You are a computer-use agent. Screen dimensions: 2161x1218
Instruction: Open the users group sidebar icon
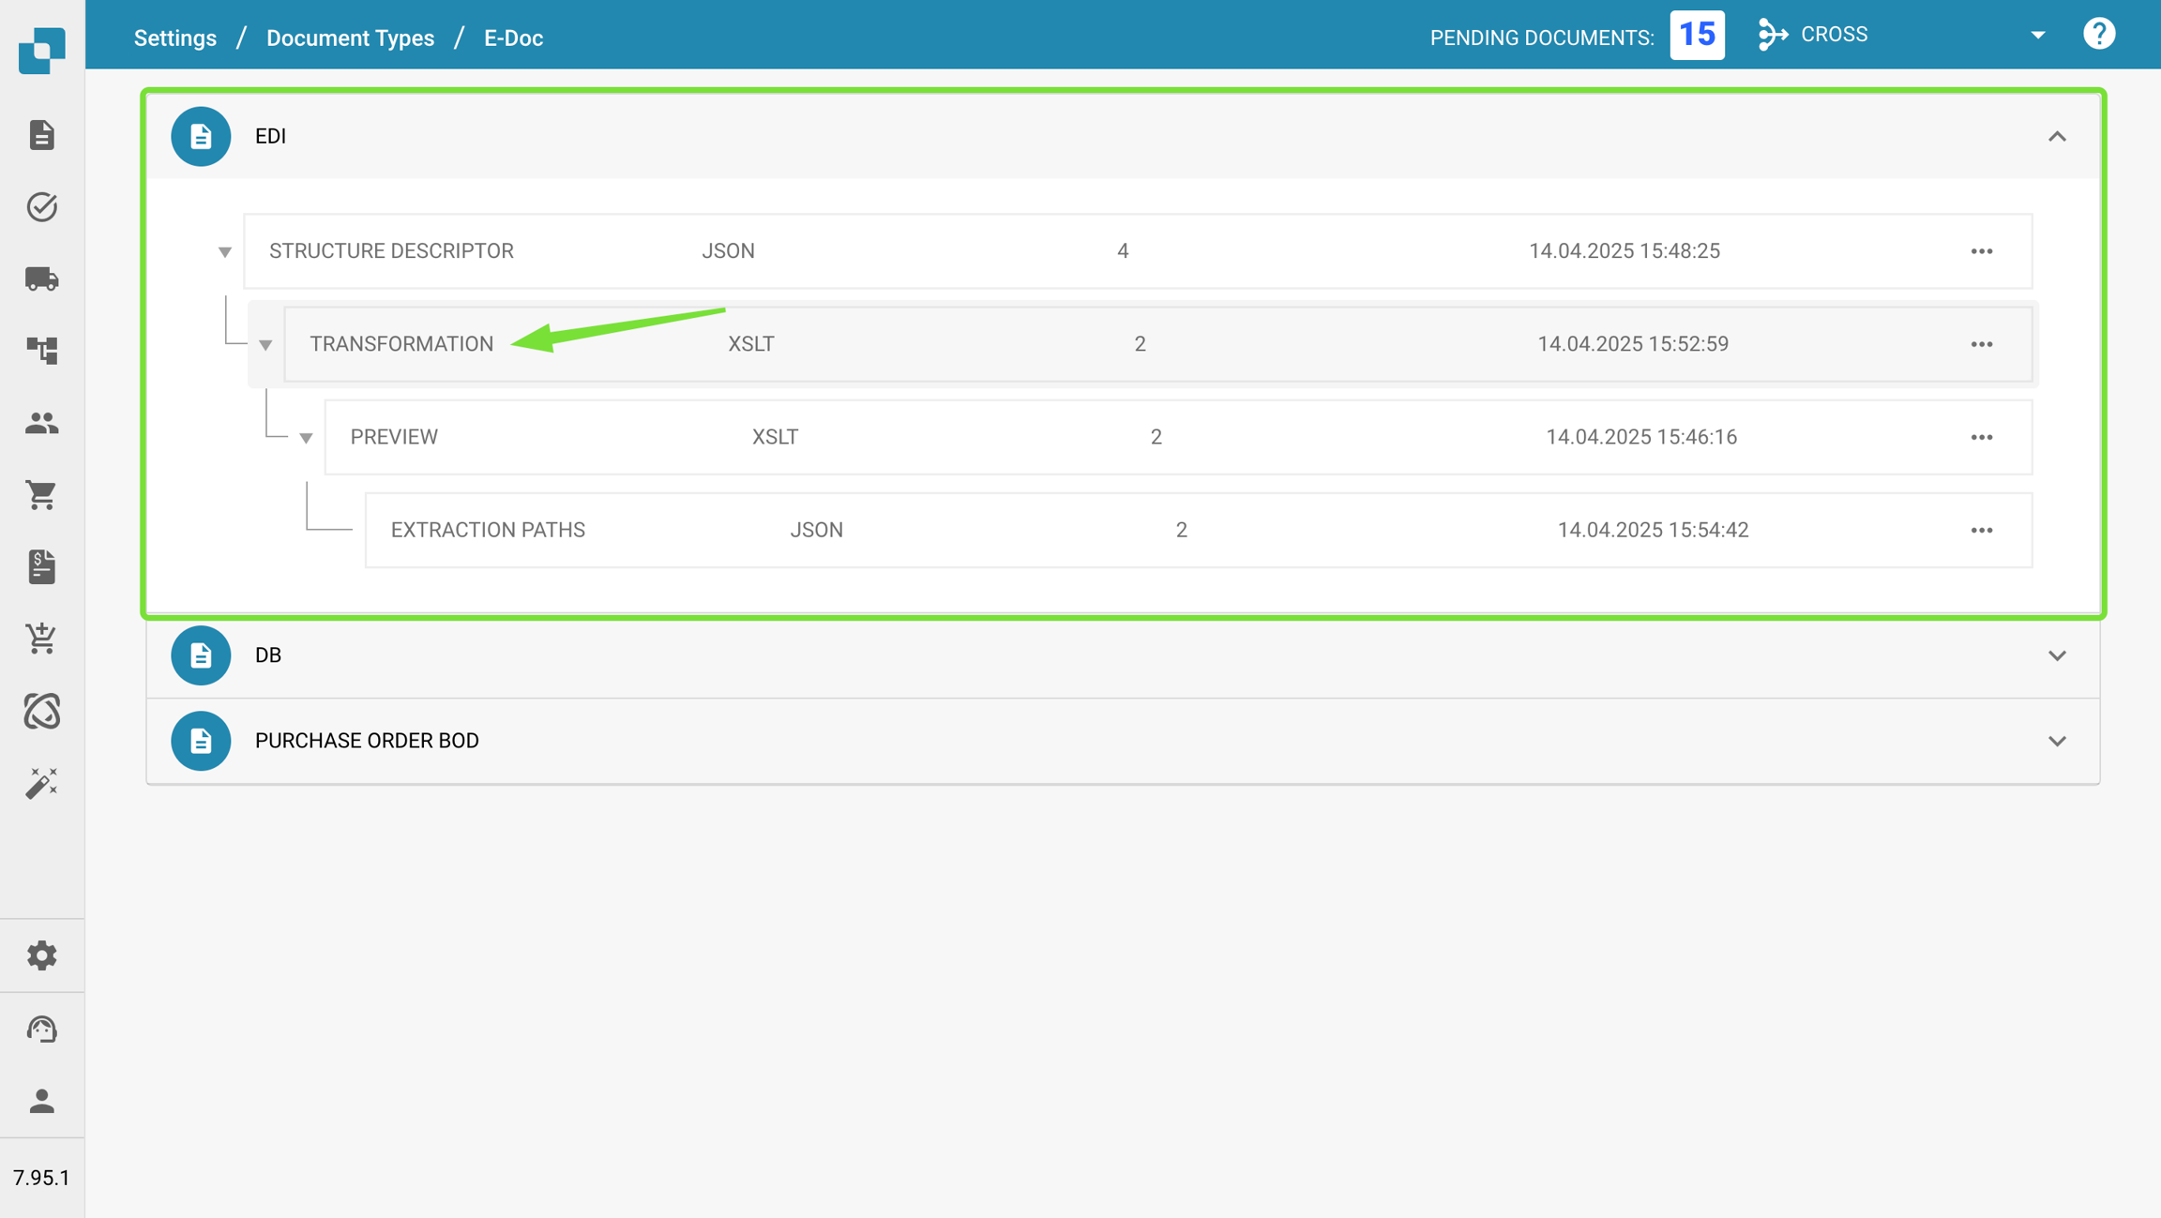coord(41,423)
